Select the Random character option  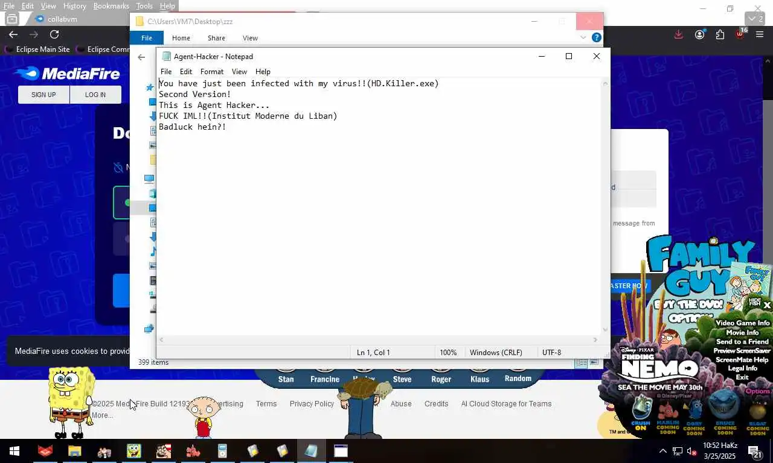pyautogui.click(x=518, y=379)
